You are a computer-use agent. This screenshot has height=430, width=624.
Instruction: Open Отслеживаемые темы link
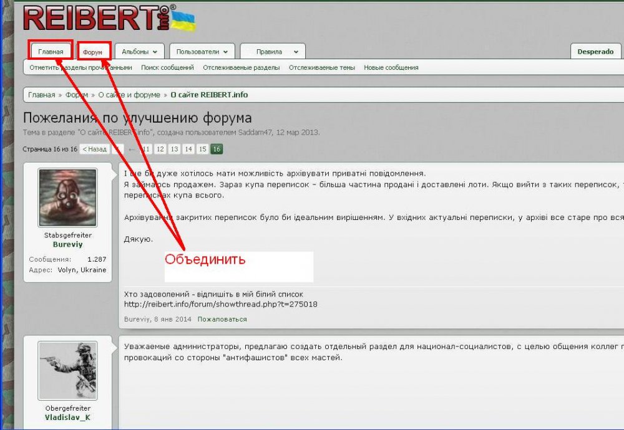coord(321,67)
